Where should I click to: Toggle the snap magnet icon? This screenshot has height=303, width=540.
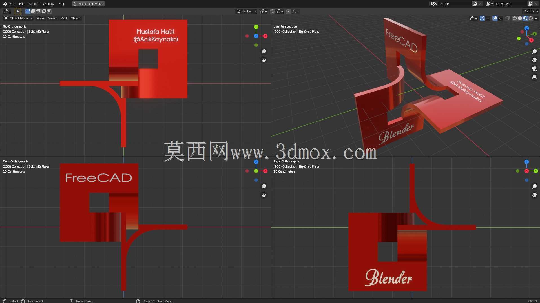point(272,11)
